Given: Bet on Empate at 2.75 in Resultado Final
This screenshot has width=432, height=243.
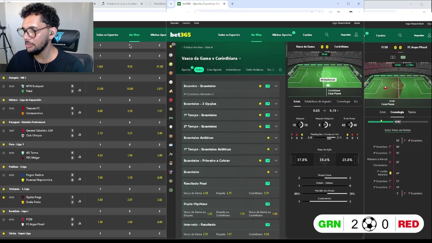Looking at the screenshot, I should click(224, 193).
